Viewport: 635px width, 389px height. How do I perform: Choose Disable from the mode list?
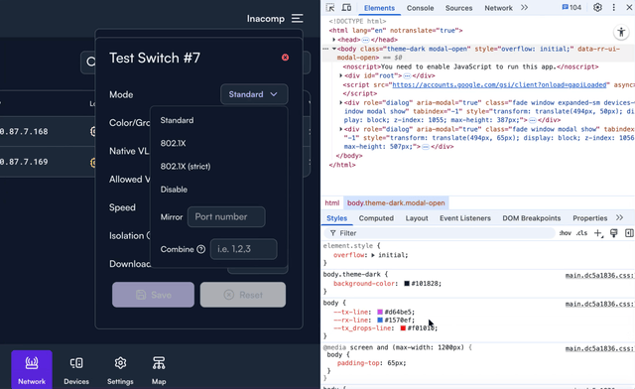click(x=174, y=190)
